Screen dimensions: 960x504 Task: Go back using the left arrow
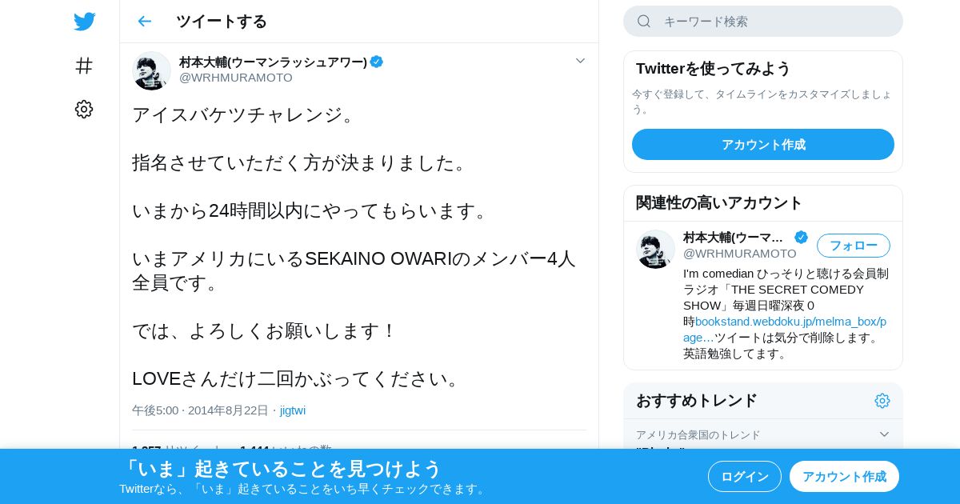coord(144,21)
